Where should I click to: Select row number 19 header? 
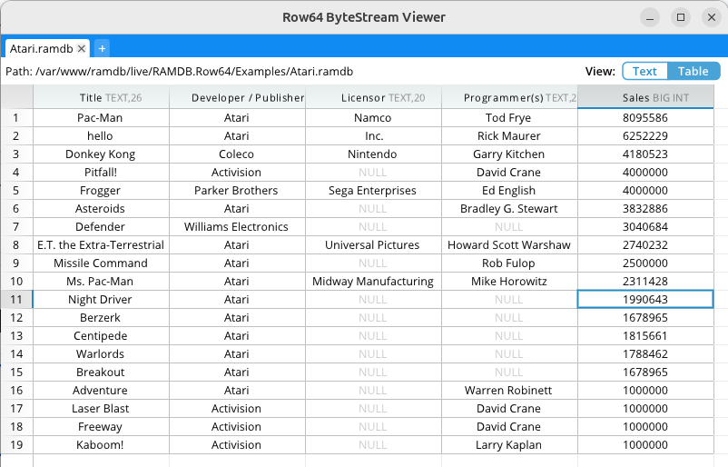[16, 444]
